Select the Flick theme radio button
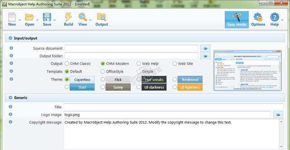The height and width of the screenshot is (150, 290). pos(103,79)
